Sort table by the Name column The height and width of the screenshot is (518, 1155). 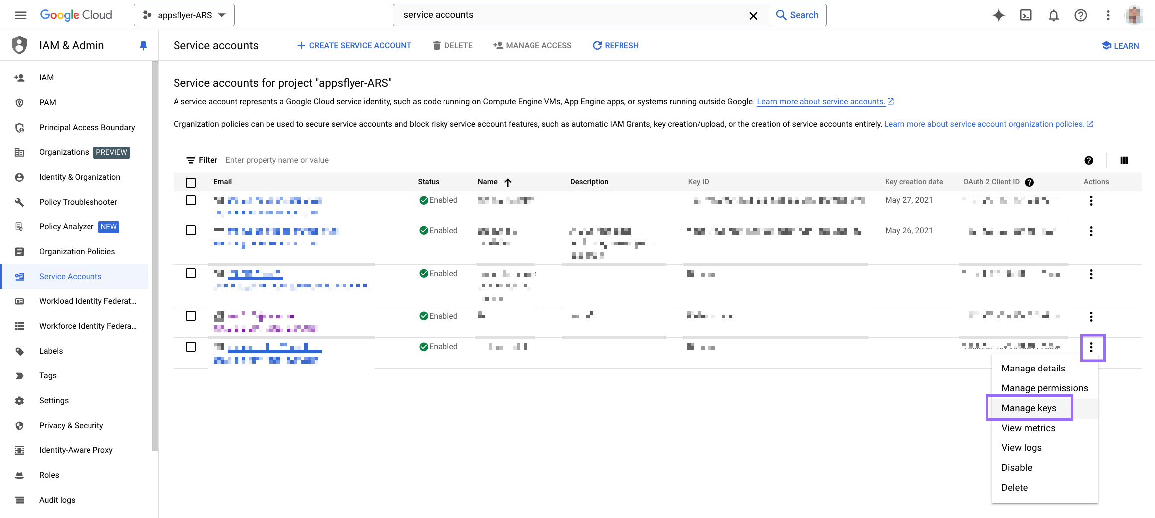point(488,182)
